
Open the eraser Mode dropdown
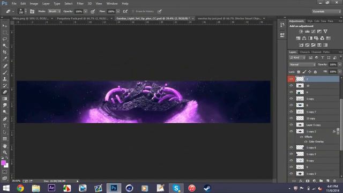(x=54, y=11)
